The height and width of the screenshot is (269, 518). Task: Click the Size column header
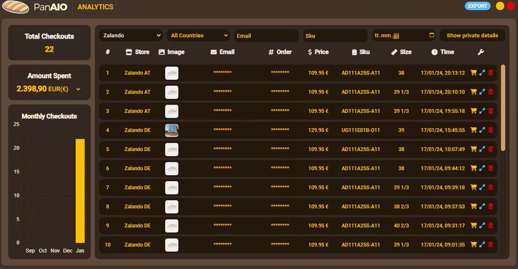pyautogui.click(x=401, y=52)
